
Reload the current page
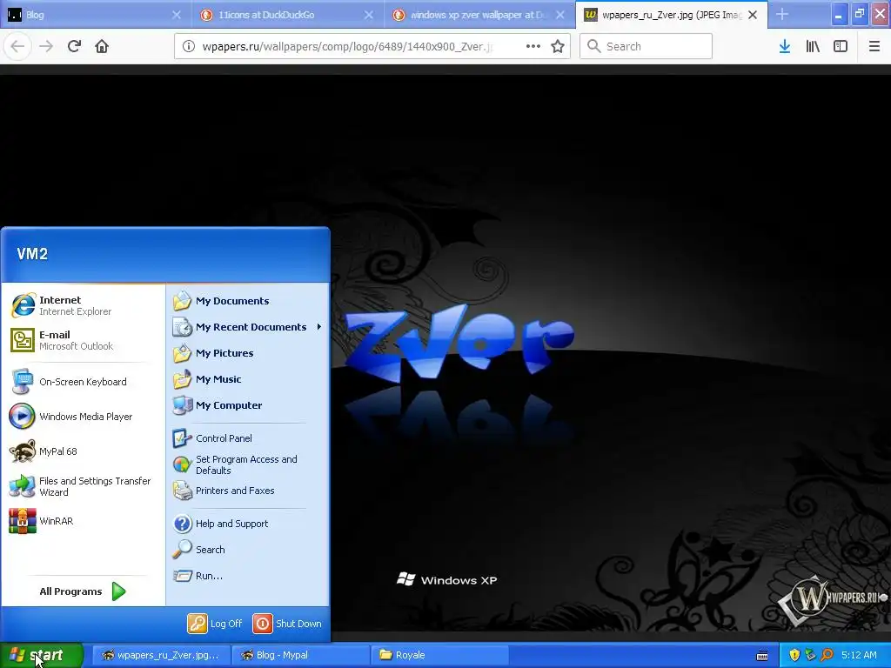pos(74,46)
